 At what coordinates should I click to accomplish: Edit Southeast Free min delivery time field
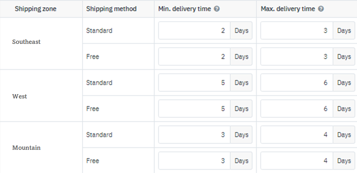[194, 57]
